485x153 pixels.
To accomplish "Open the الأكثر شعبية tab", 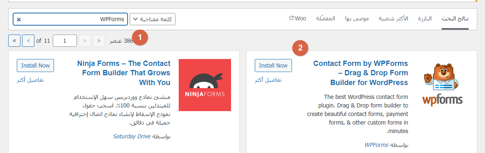I will [393, 19].
